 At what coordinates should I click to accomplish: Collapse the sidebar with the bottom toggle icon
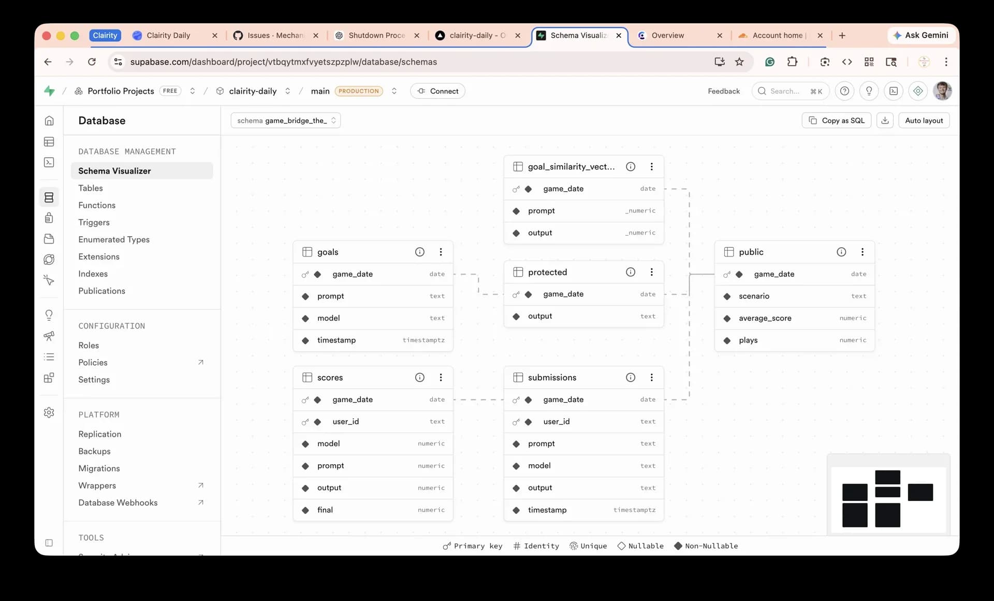[49, 543]
